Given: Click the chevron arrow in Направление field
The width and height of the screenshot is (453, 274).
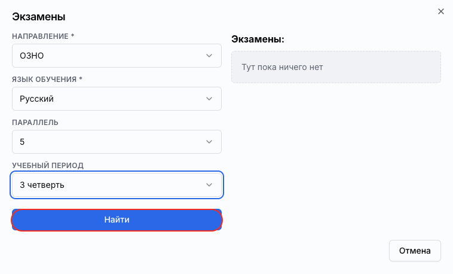Looking at the screenshot, I should coord(209,56).
